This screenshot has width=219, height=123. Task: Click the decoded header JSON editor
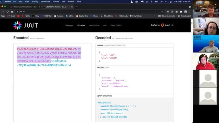(x=134, y=57)
